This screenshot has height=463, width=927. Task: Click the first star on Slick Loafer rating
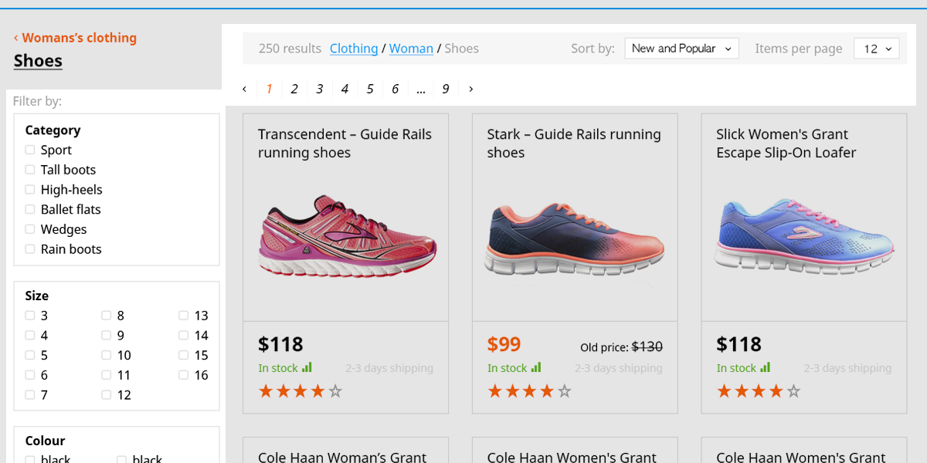click(724, 391)
